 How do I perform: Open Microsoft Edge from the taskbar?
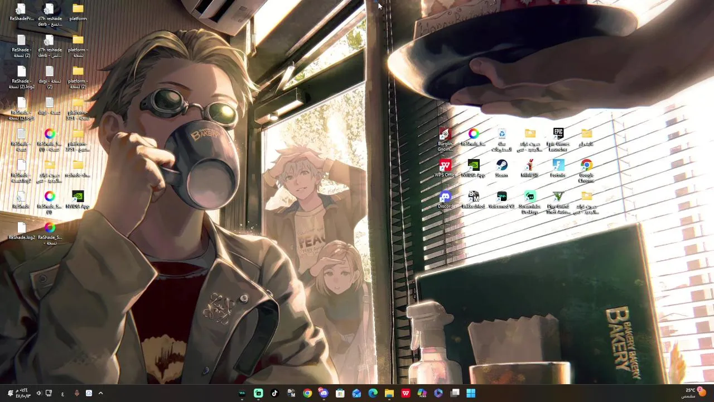pos(373,393)
